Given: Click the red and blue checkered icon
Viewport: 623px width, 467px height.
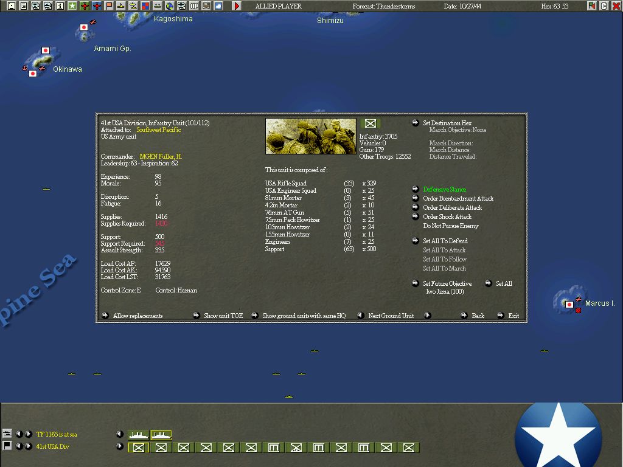Looking at the screenshot, I should 145,6.
